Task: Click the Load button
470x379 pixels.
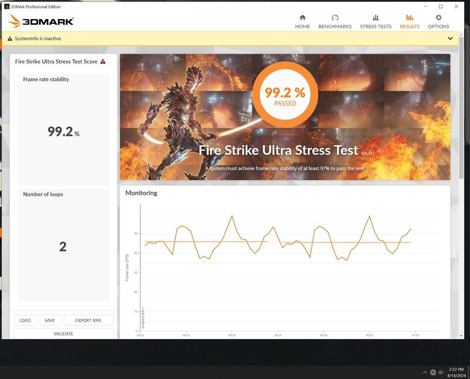Action: (25, 320)
